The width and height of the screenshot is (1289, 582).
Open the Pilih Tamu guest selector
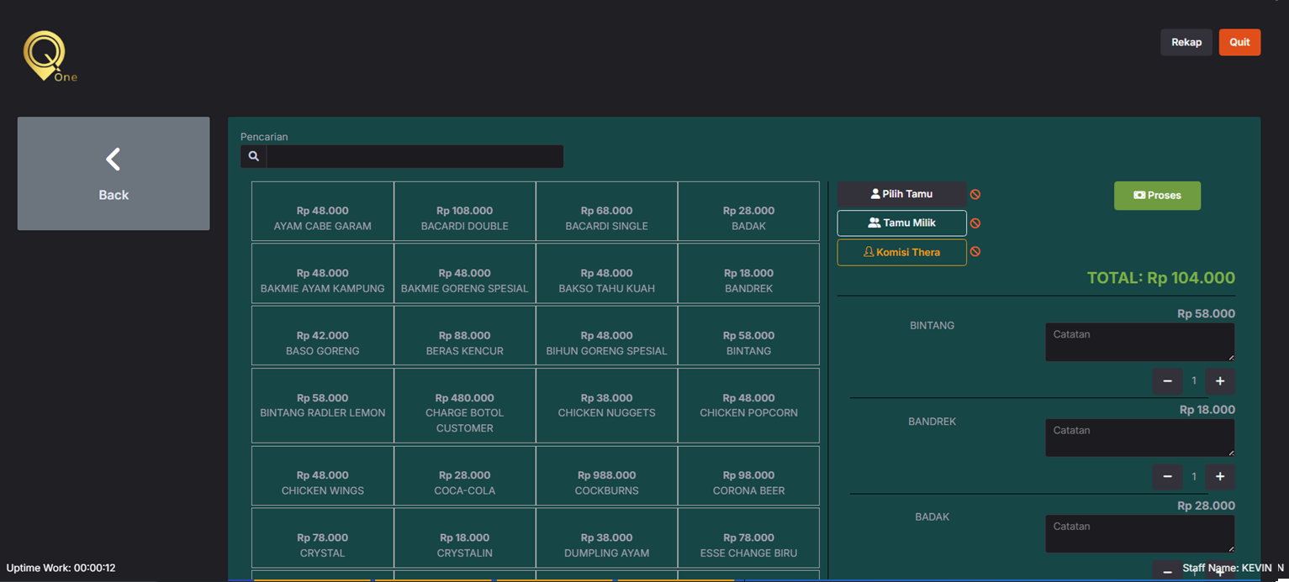tap(901, 194)
